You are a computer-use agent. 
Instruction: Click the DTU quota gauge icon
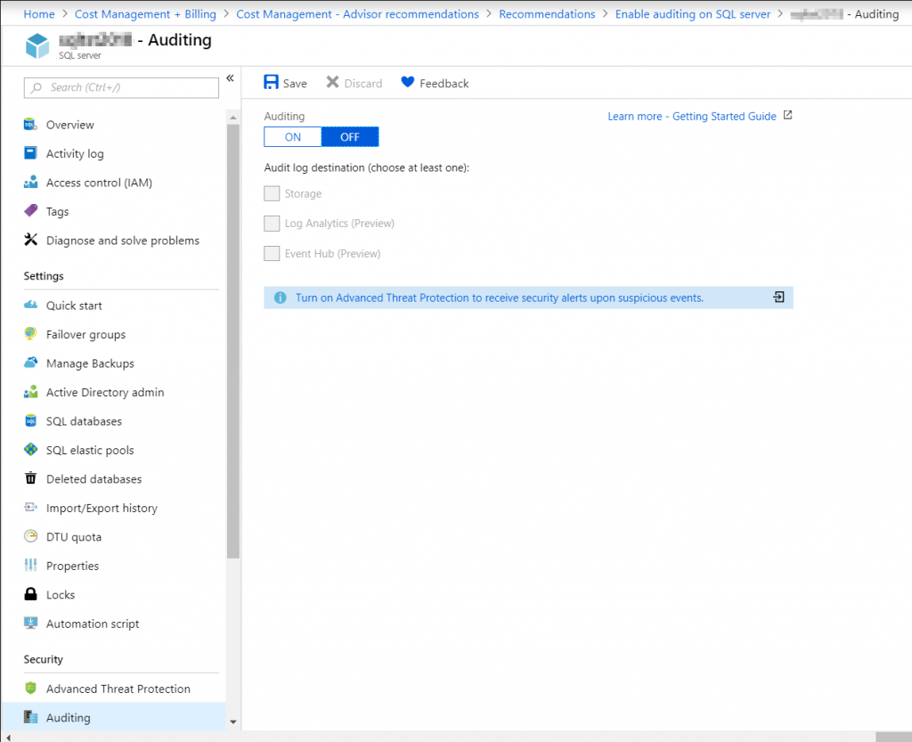pyautogui.click(x=30, y=536)
